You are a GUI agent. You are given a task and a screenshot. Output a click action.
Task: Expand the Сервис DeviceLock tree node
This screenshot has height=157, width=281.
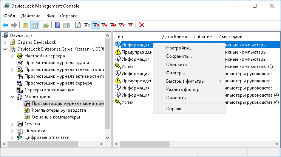coord(5,42)
